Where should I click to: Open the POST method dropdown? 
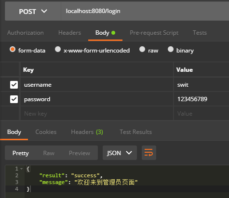point(33,12)
